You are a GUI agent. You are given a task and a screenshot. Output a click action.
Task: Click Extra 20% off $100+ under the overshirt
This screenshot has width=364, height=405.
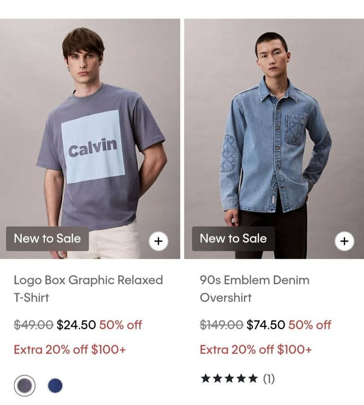coord(256,350)
